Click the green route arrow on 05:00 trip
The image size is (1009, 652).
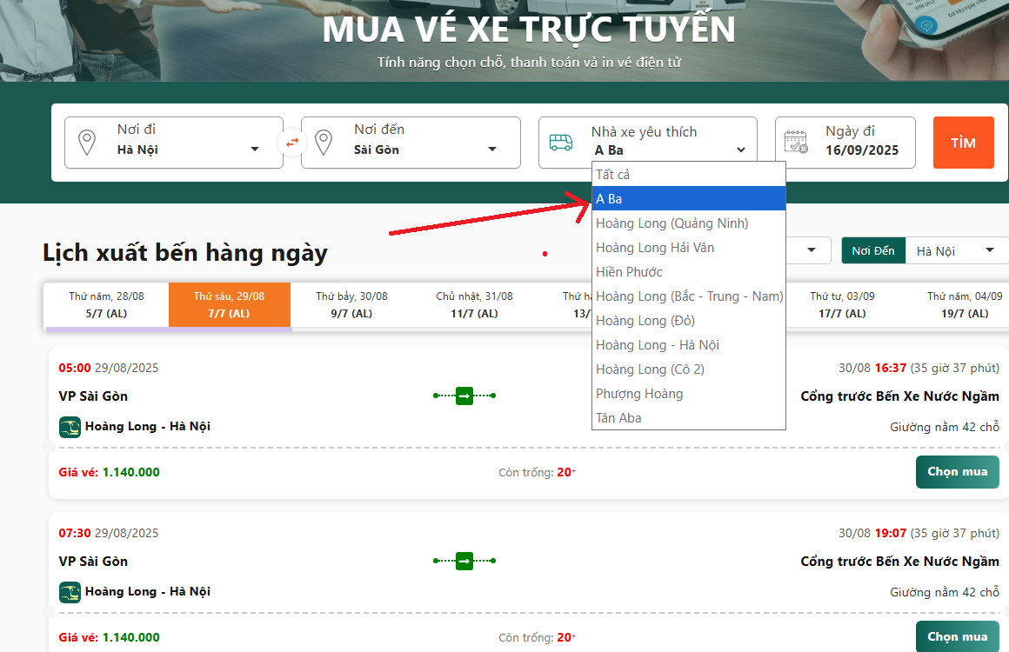click(x=464, y=396)
